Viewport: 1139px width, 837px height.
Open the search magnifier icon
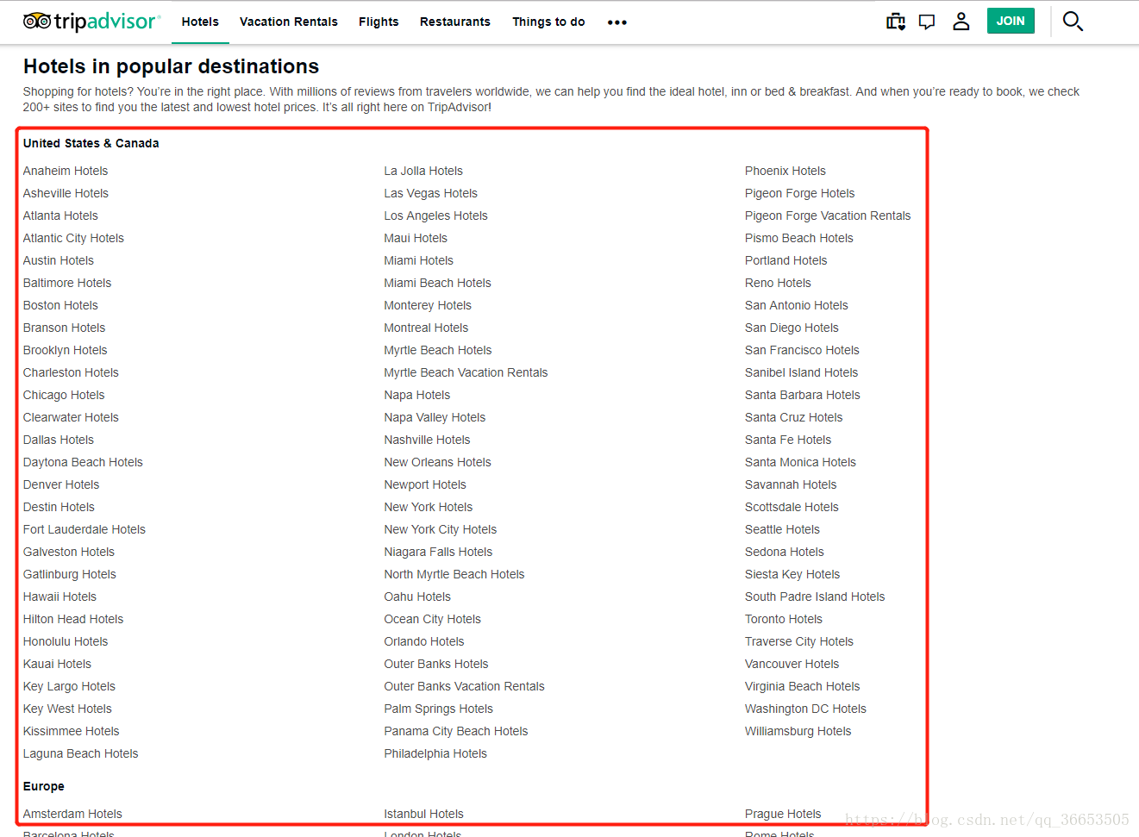[1073, 22]
